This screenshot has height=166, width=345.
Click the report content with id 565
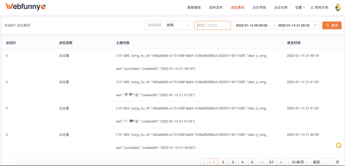(191, 88)
